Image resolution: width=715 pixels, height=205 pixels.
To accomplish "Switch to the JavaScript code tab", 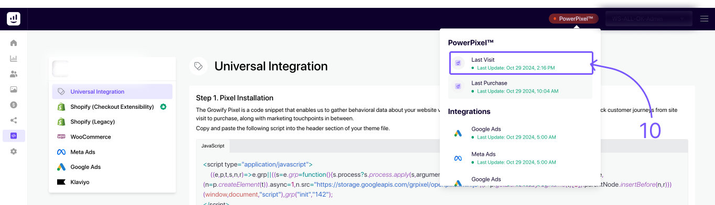I will pos(213,146).
